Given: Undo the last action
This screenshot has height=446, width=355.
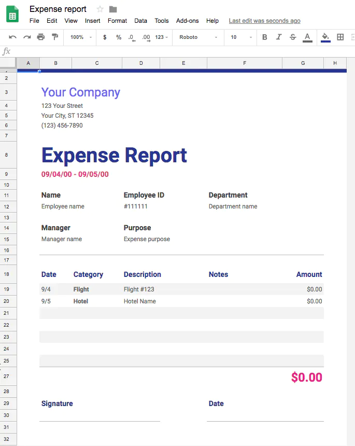Looking at the screenshot, I should tap(12, 37).
